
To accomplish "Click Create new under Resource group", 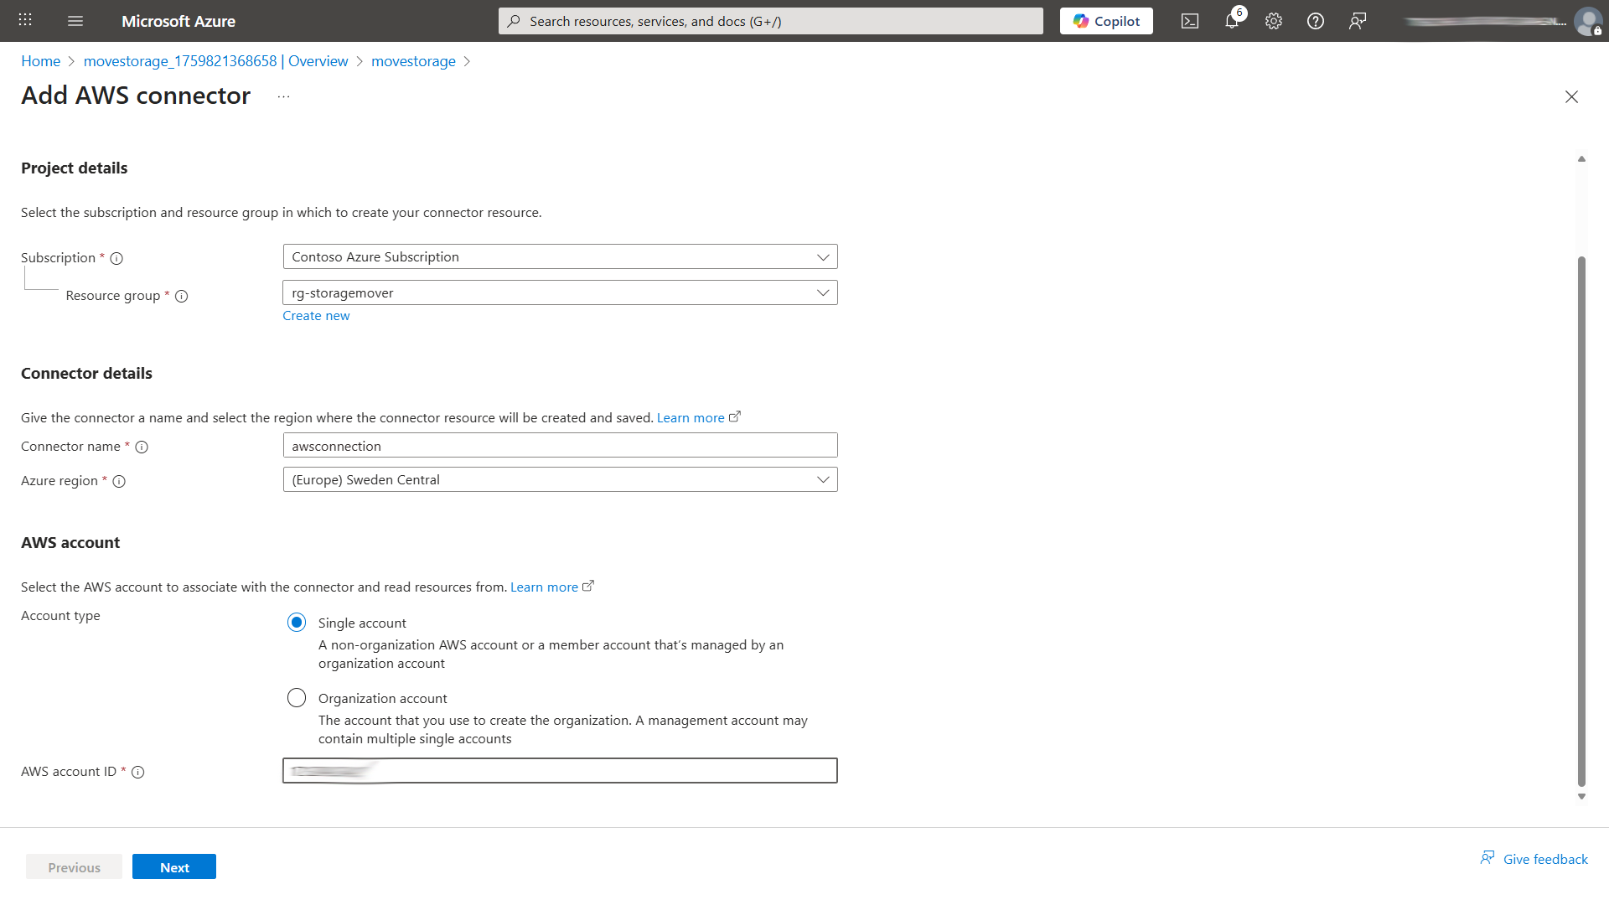I will [316, 315].
